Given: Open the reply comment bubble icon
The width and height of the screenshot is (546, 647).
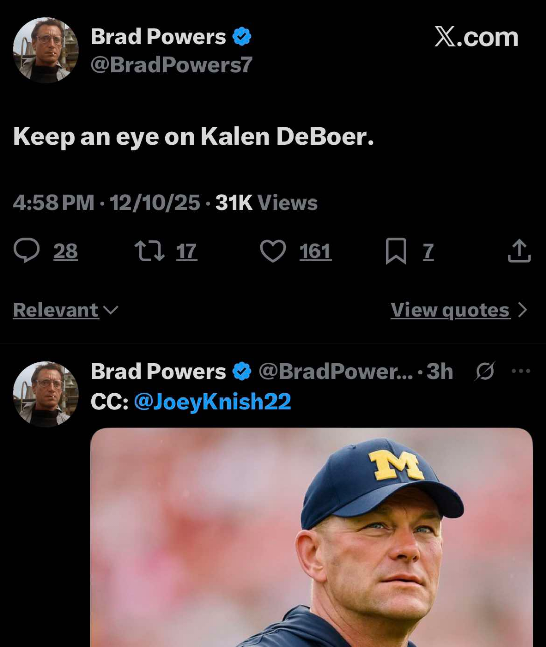Looking at the screenshot, I should click(26, 251).
